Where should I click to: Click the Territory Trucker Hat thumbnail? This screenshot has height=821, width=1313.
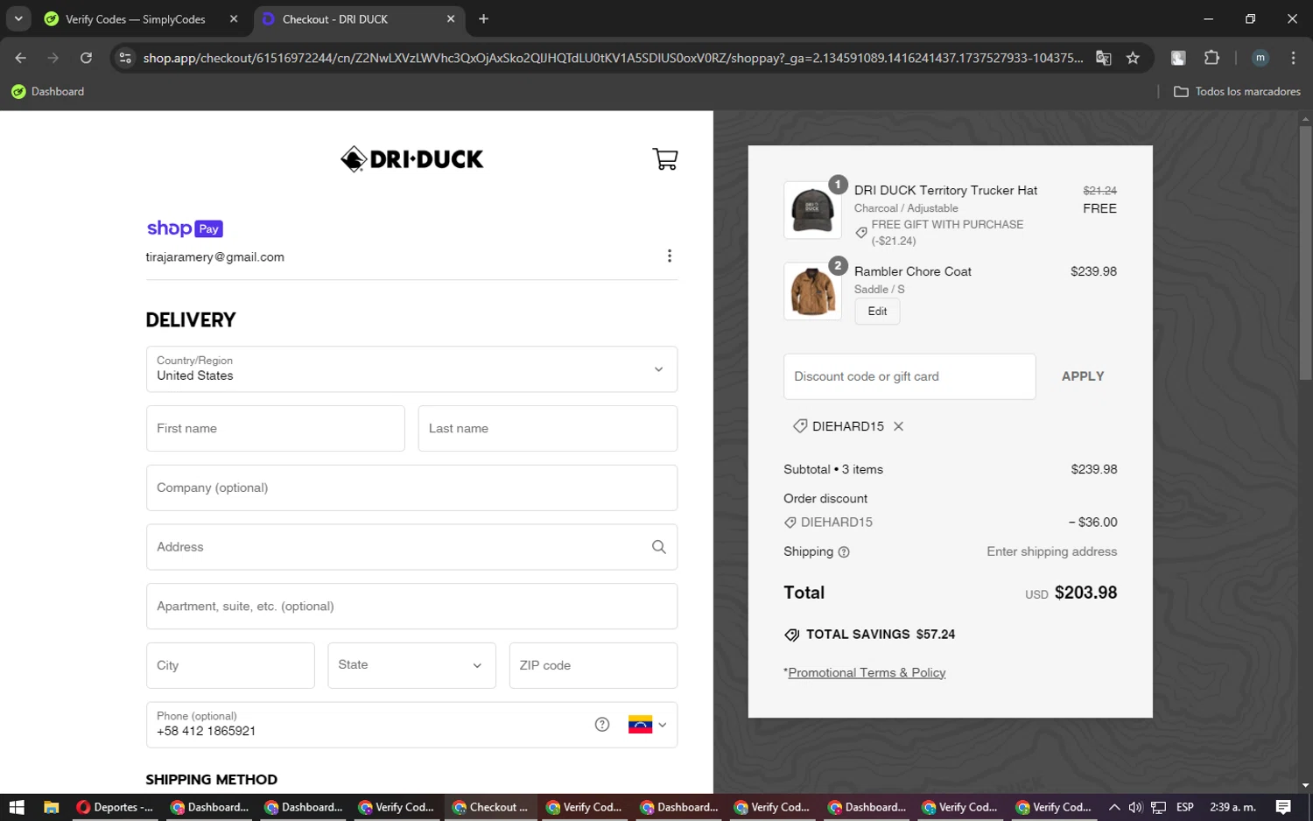(x=812, y=210)
